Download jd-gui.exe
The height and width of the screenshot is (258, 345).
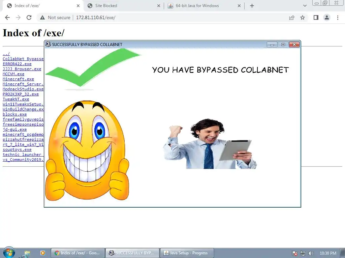pyautogui.click(x=14, y=129)
